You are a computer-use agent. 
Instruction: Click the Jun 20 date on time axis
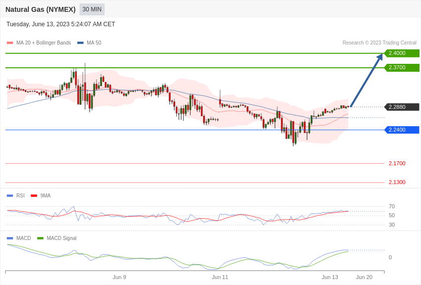[364, 277]
